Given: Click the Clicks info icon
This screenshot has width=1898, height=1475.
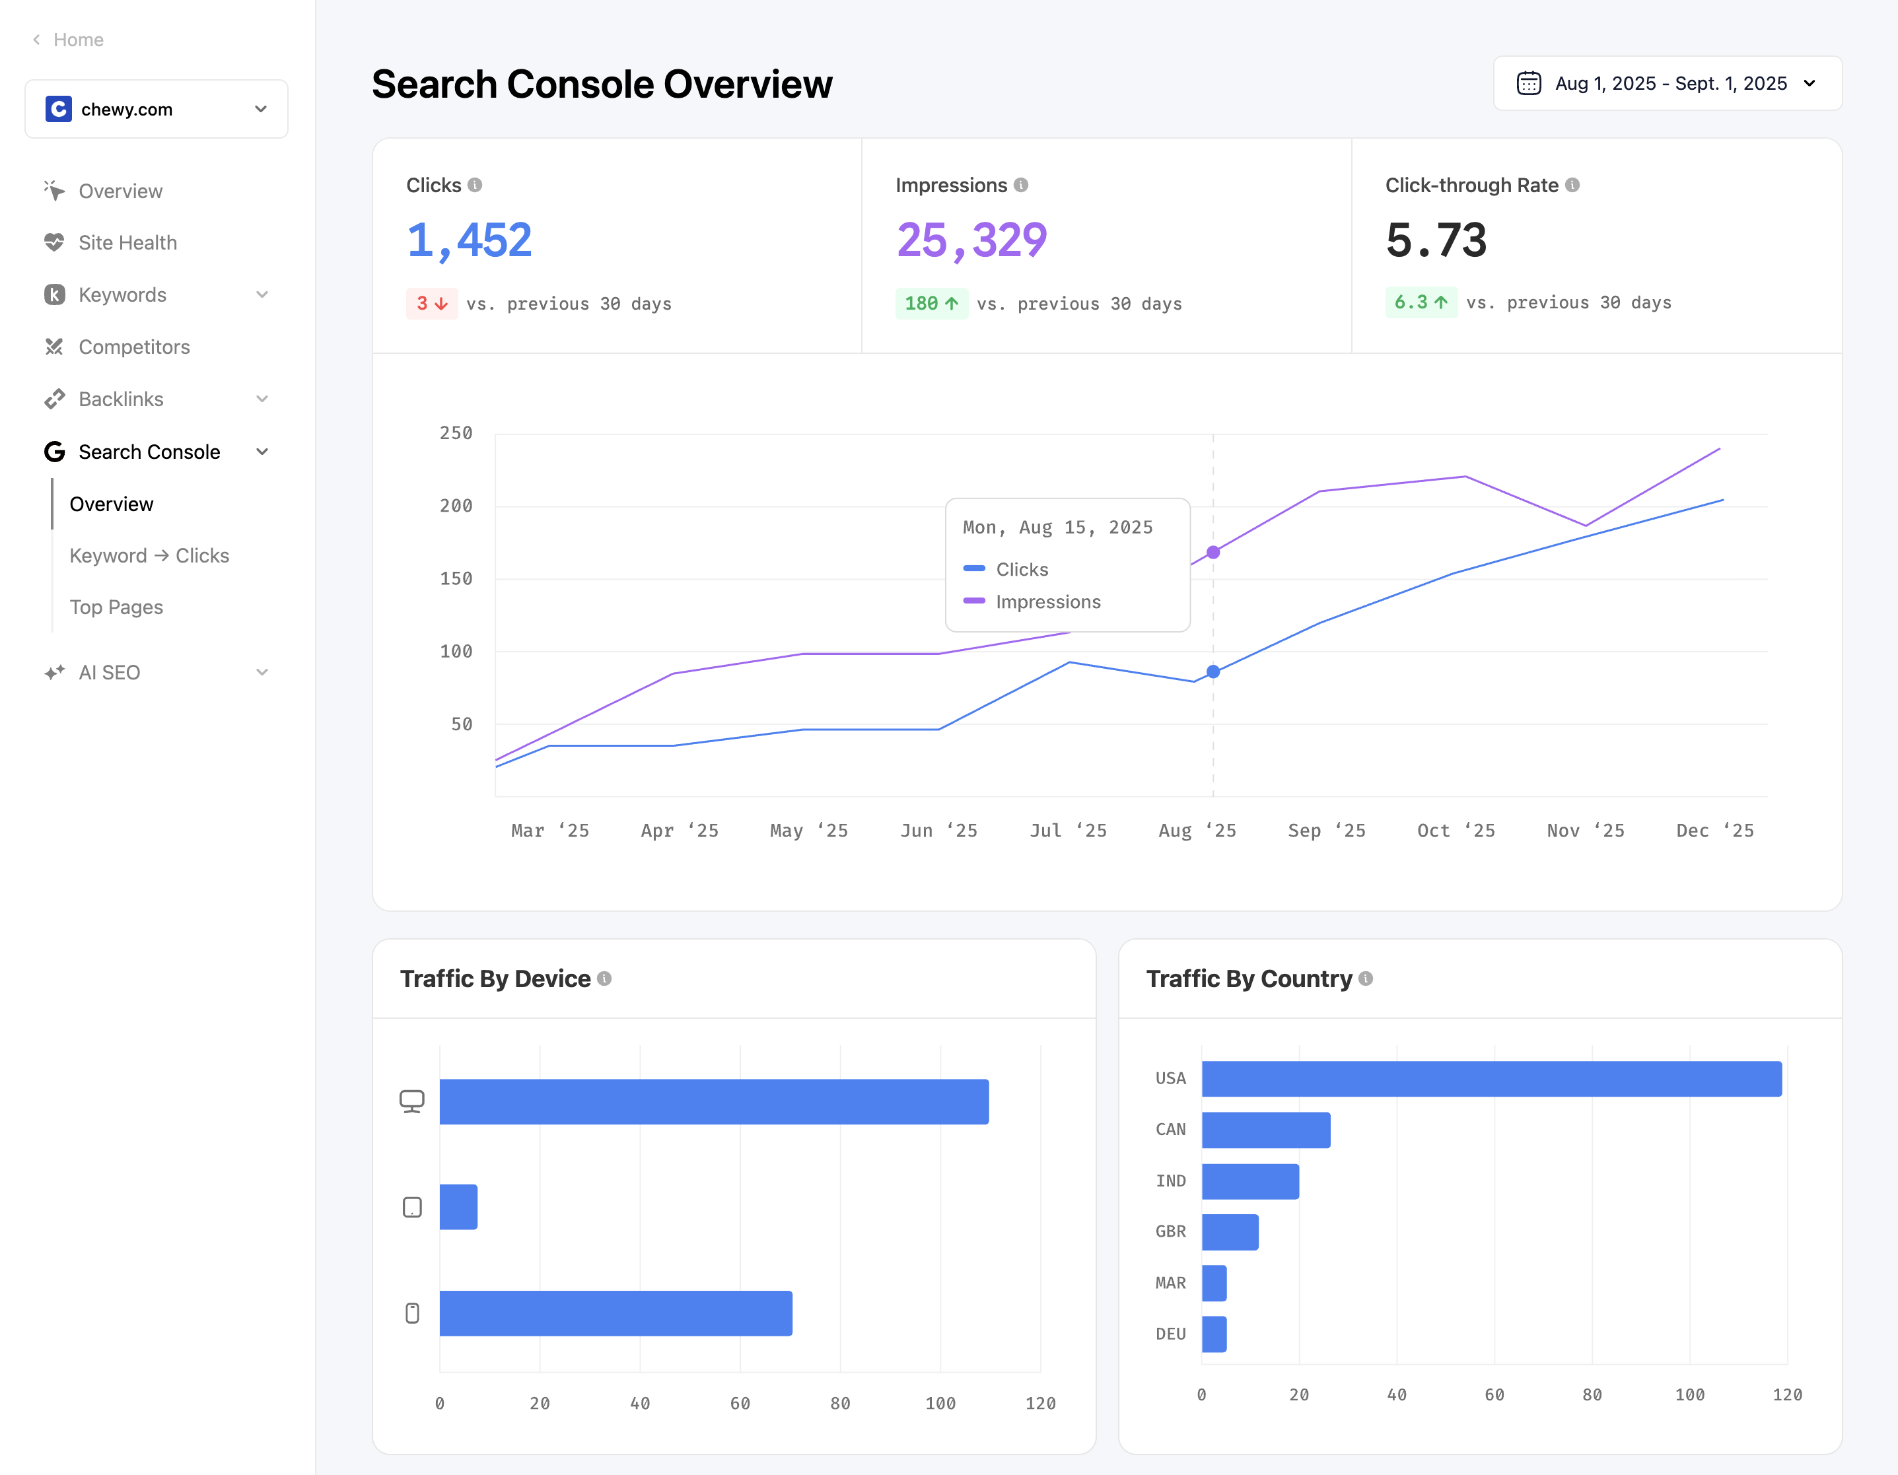Looking at the screenshot, I should click(x=474, y=185).
